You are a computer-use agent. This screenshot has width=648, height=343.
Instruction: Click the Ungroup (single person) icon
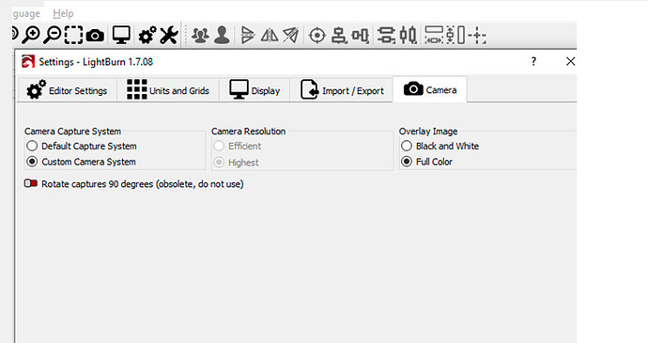point(222,35)
